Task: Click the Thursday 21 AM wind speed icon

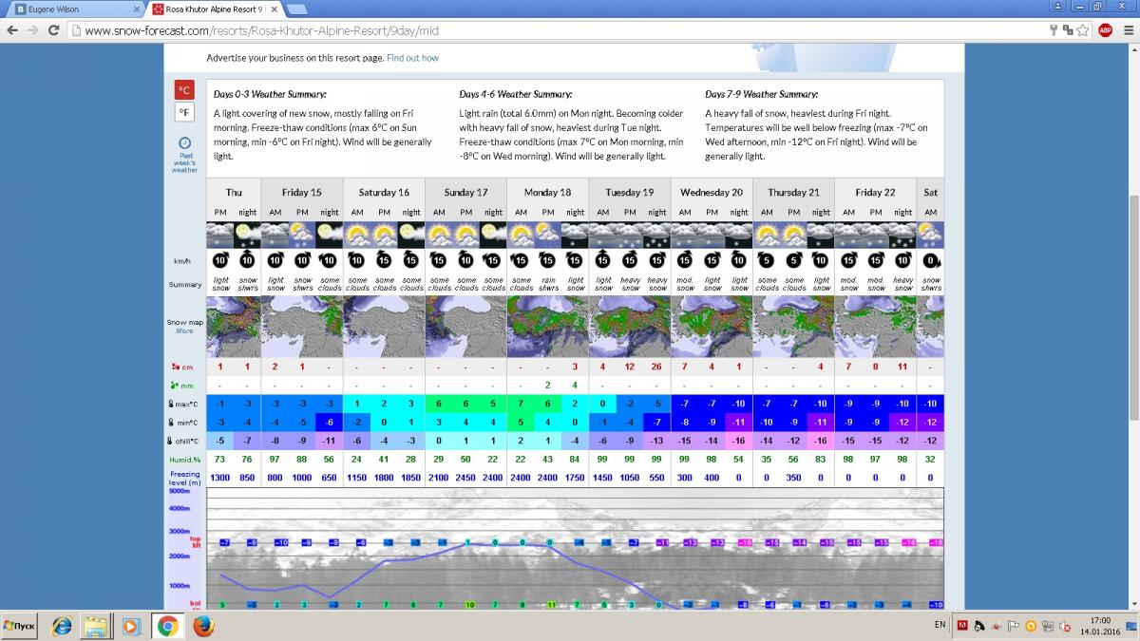Action: 767,260
